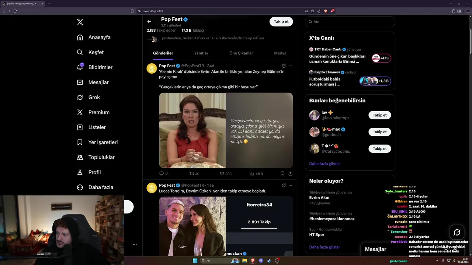Viewport: 472px width, 265px height.
Task: Open the Yer İşaretleri bookmark icon
Action: click(80, 142)
